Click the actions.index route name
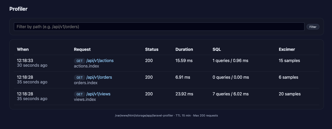The height and width of the screenshot is (129, 332). point(86,66)
